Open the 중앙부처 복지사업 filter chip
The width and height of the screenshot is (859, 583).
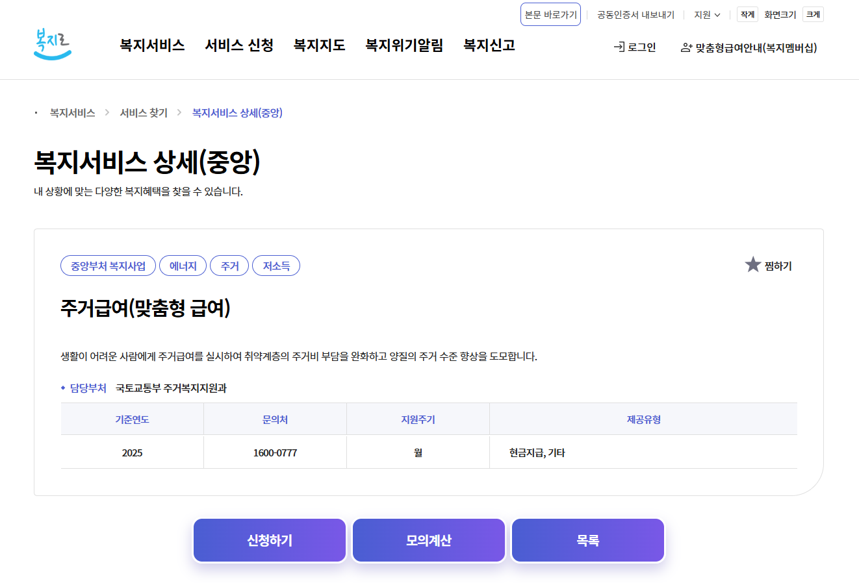(108, 265)
